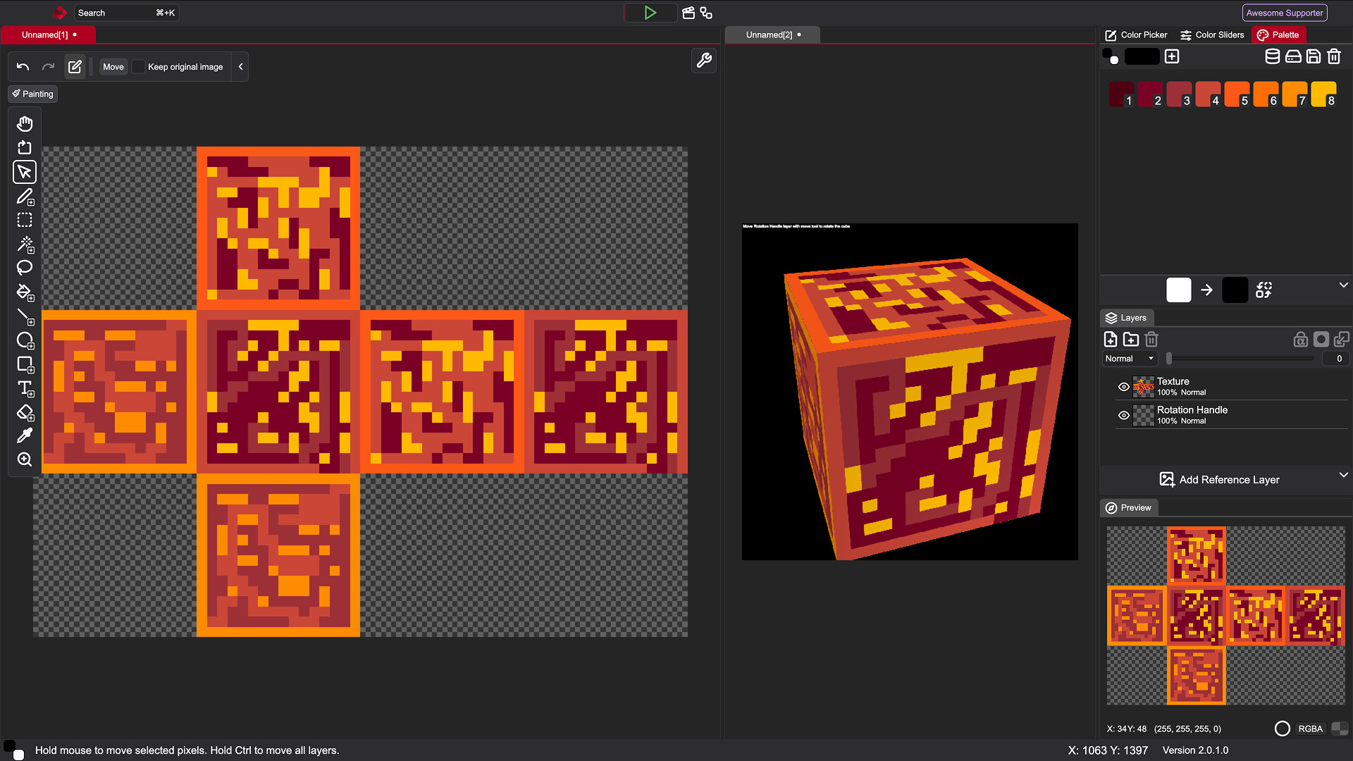Select palette swatch number 5
The image size is (1353, 761).
[x=1237, y=94]
